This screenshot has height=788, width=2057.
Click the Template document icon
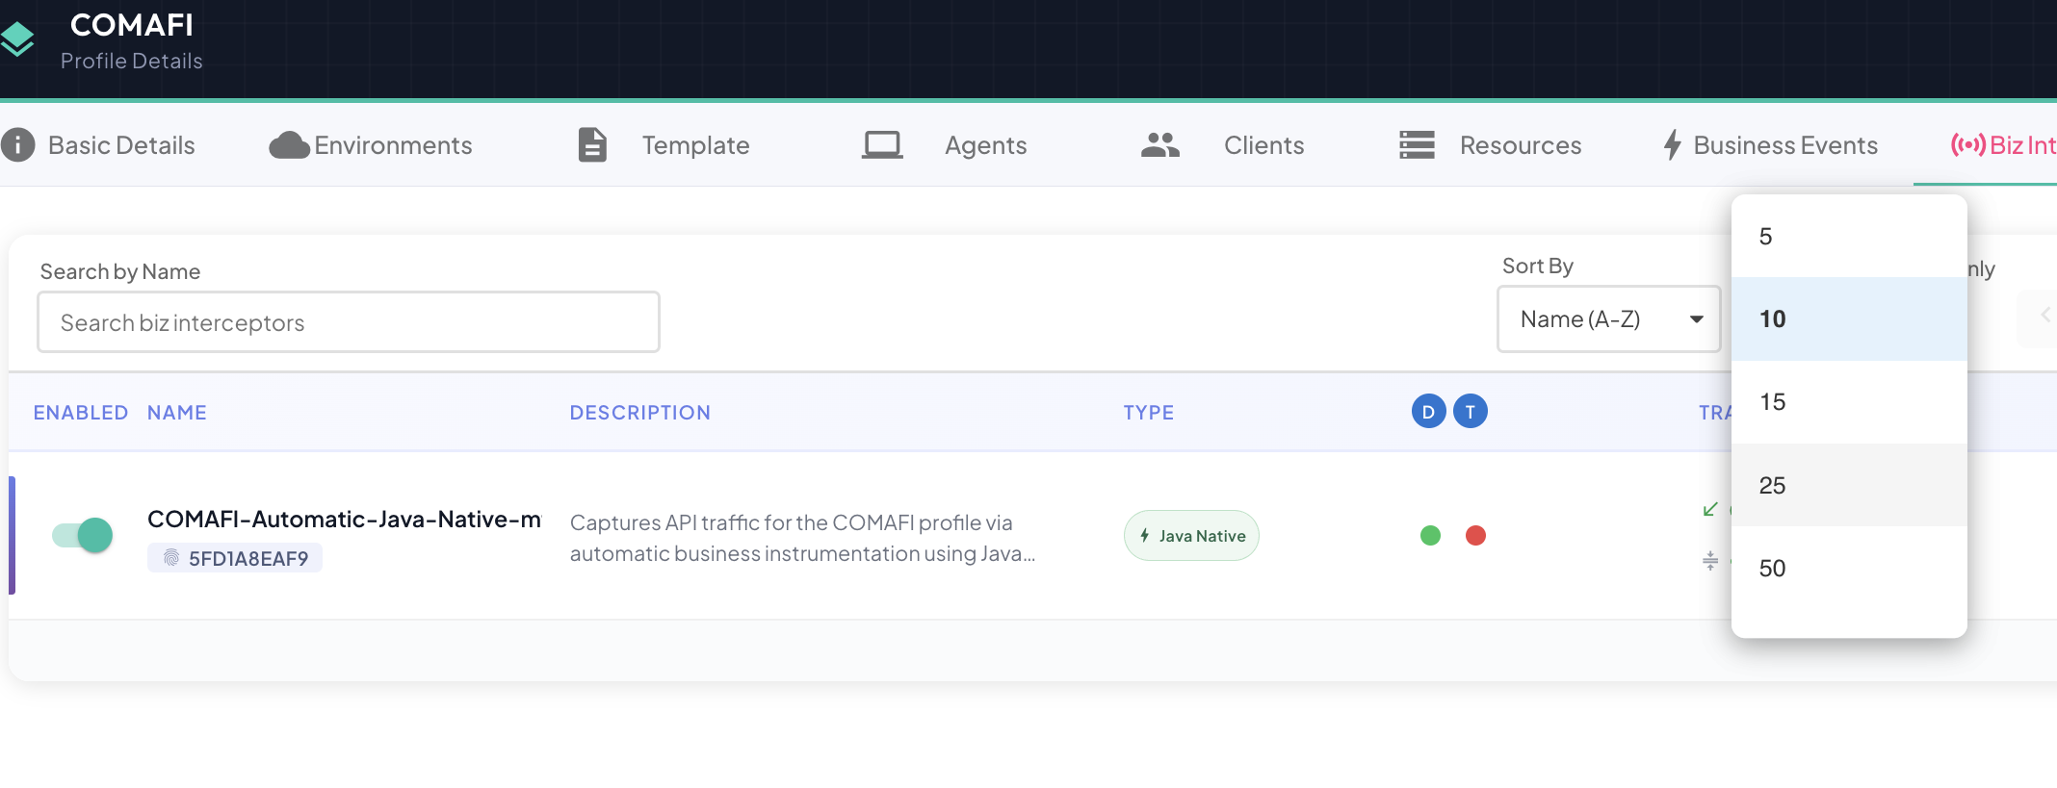(592, 145)
